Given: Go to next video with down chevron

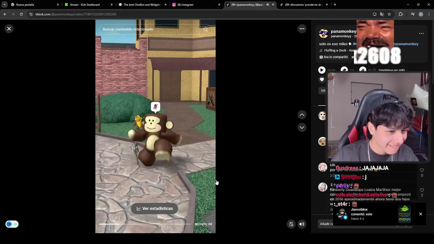Looking at the screenshot, I should [302, 127].
